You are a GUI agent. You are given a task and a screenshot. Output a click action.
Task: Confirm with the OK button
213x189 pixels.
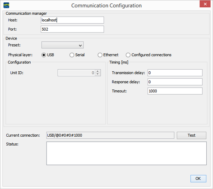coord(198,179)
